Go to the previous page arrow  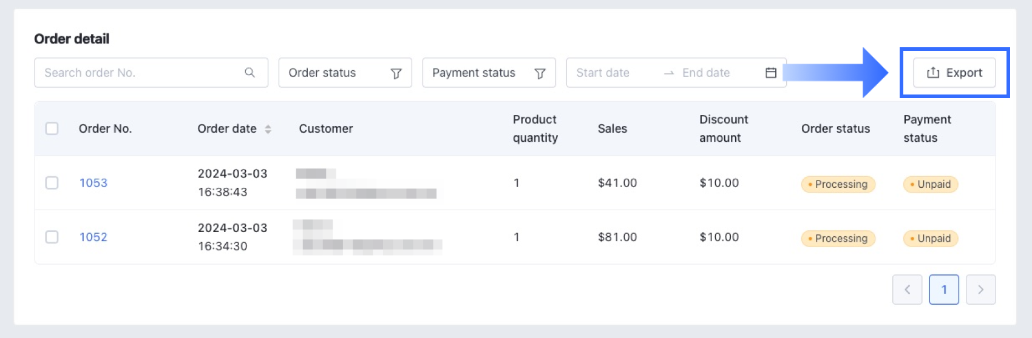907,290
